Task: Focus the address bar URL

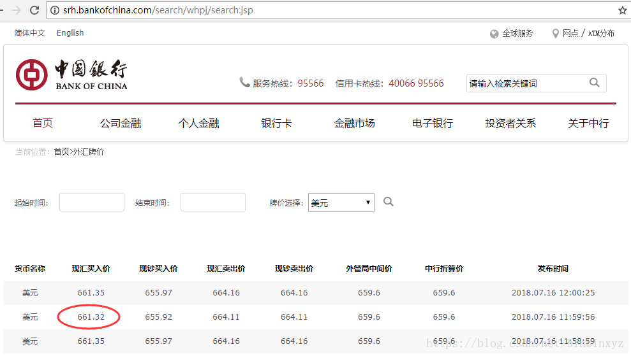Action: 158,10
